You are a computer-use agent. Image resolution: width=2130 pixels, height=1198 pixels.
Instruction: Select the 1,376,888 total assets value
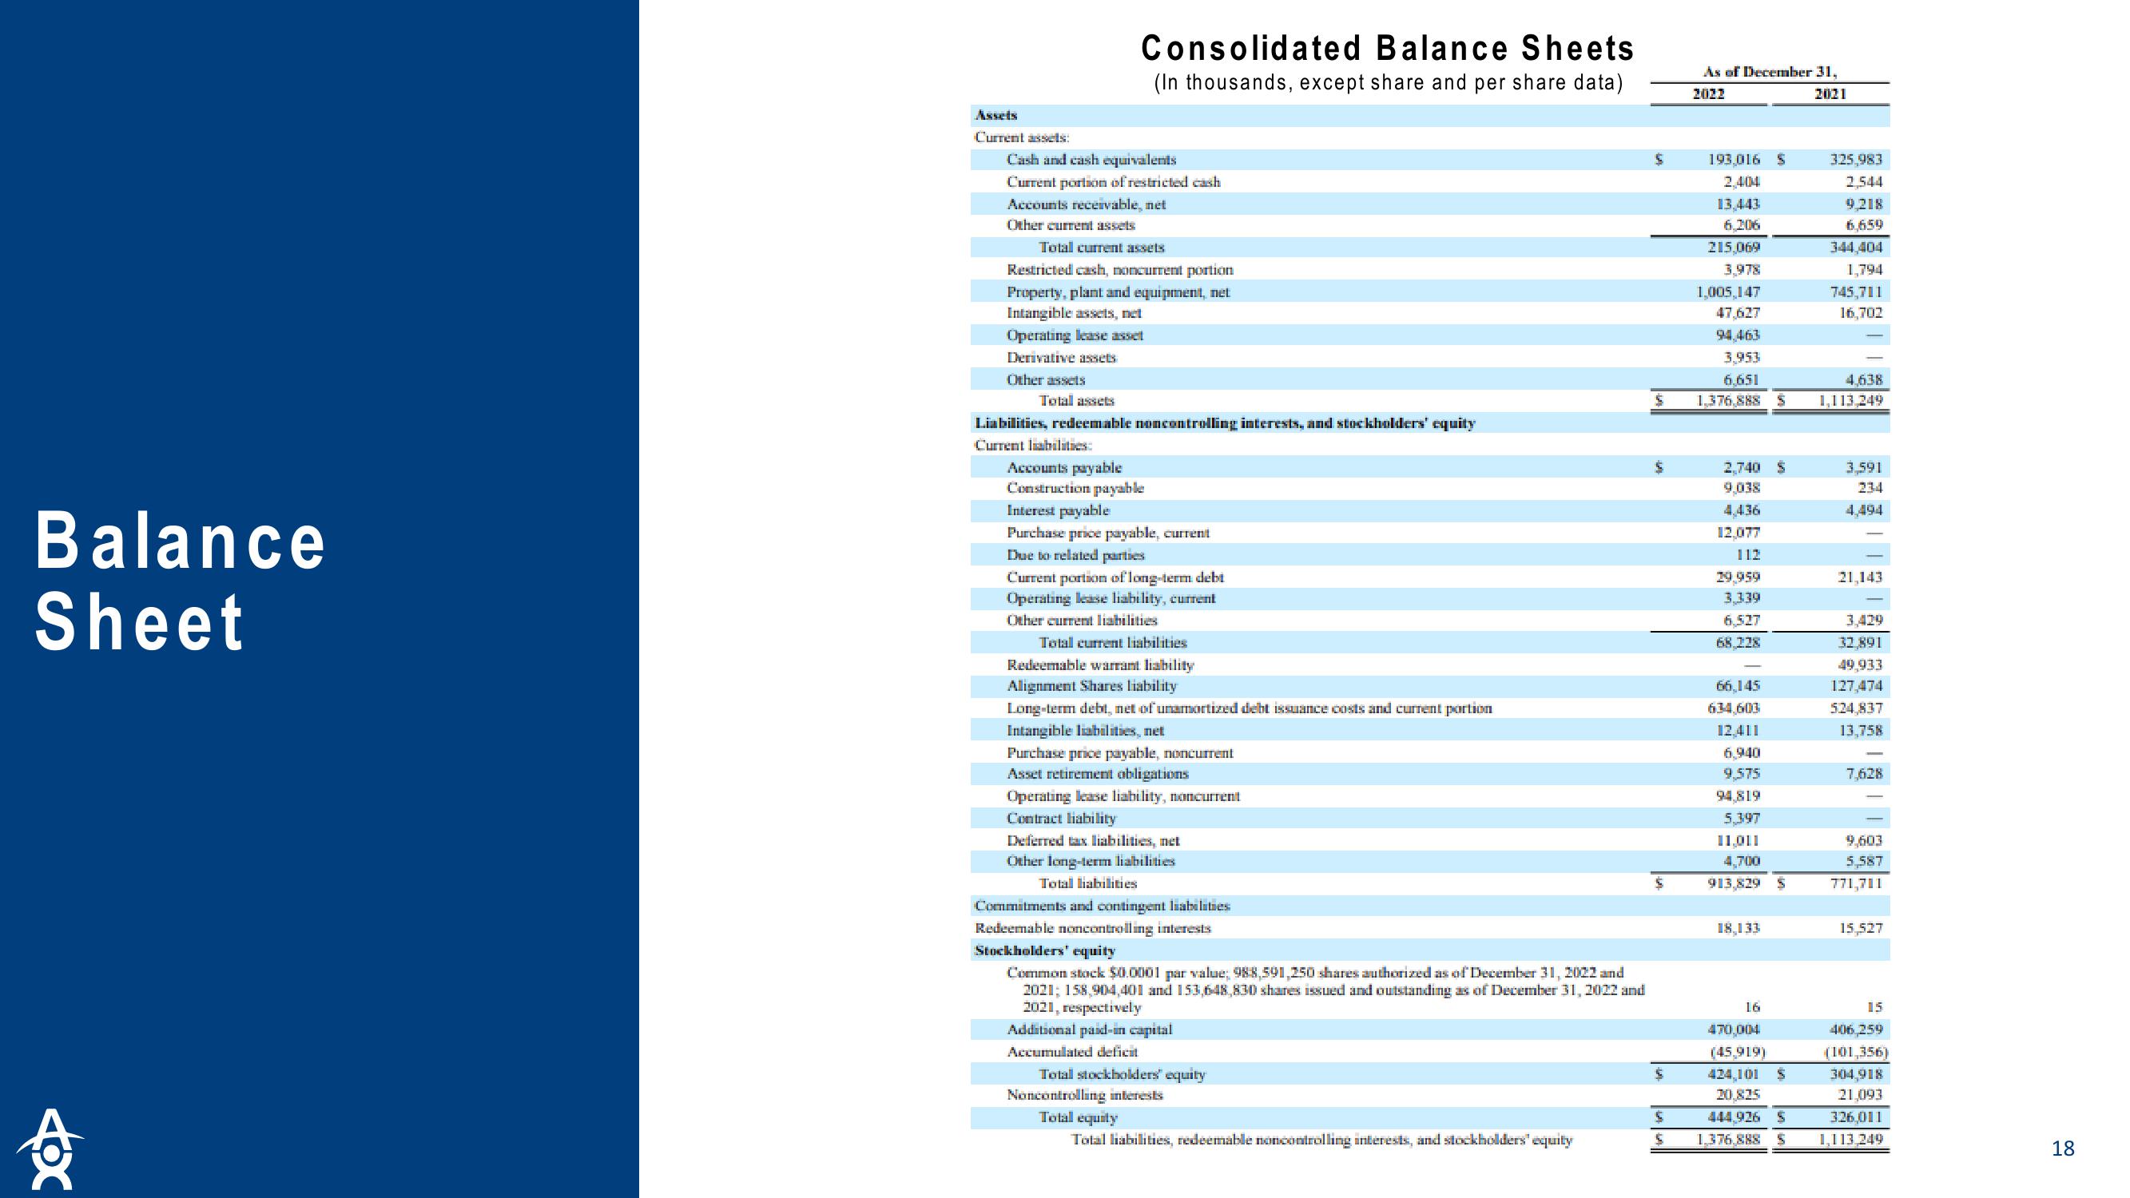(x=1728, y=401)
